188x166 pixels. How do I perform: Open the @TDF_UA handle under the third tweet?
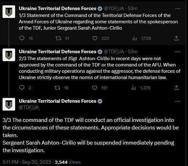click(x=29, y=108)
